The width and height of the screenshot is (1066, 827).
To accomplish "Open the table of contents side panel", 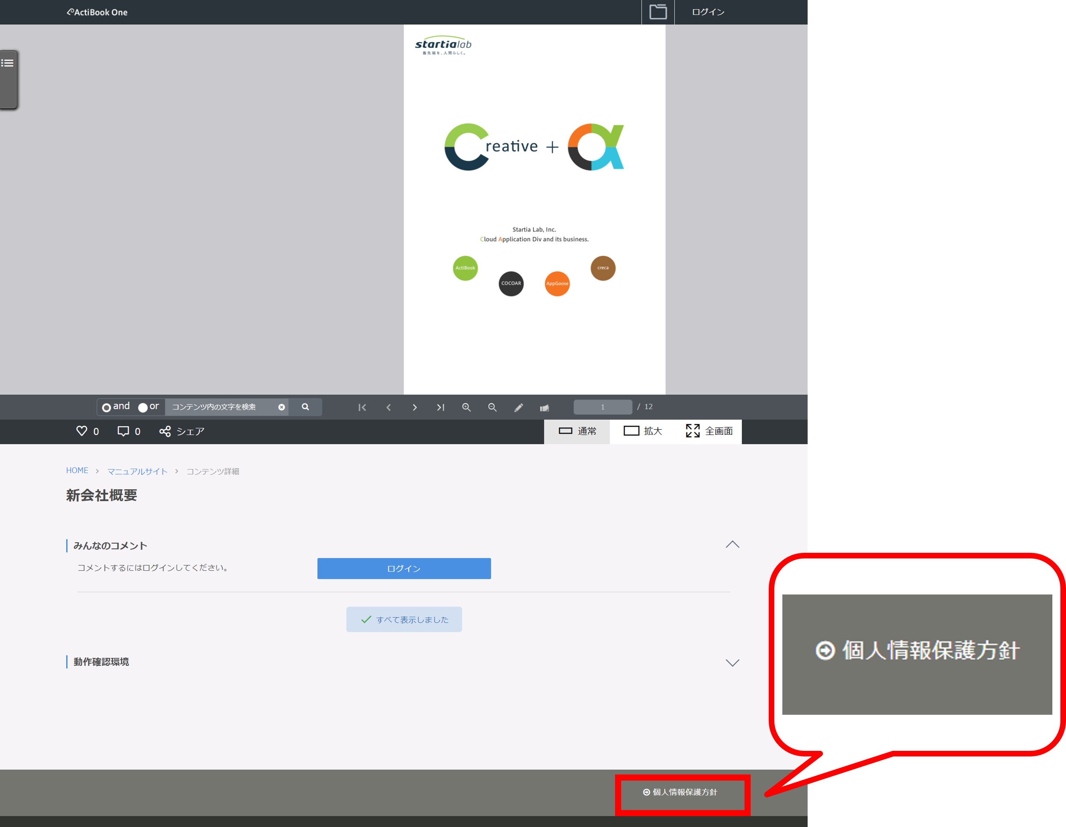I will click(x=8, y=79).
